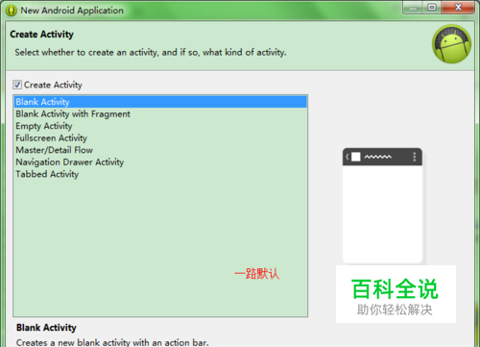Choose Navigation Drawer Activity

pos(160,162)
